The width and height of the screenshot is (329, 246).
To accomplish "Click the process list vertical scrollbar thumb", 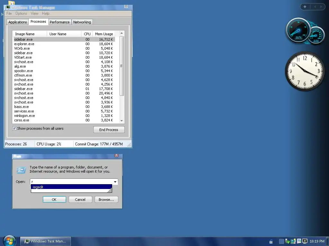I will (x=121, y=66).
